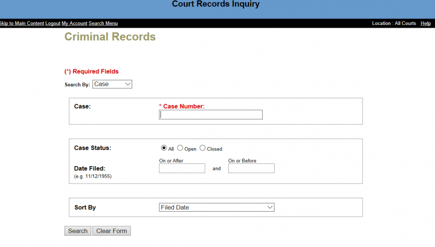The height and width of the screenshot is (247, 435).
Task: Open the Search By dropdown
Action: tap(112, 84)
